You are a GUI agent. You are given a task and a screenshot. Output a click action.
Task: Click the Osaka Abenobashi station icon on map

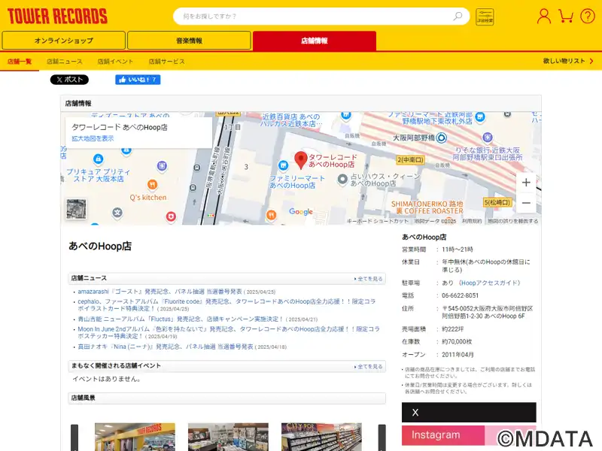[442, 138]
